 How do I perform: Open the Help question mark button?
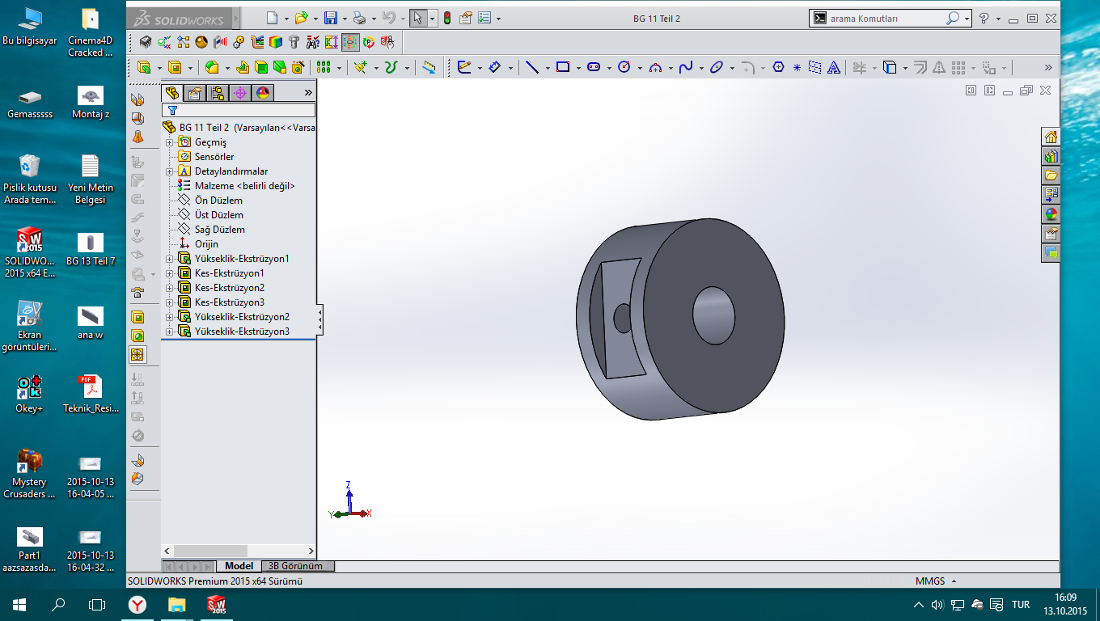click(984, 18)
